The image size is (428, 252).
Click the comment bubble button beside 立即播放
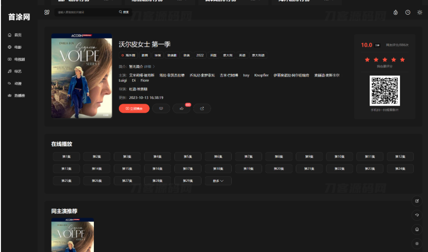[161, 108]
